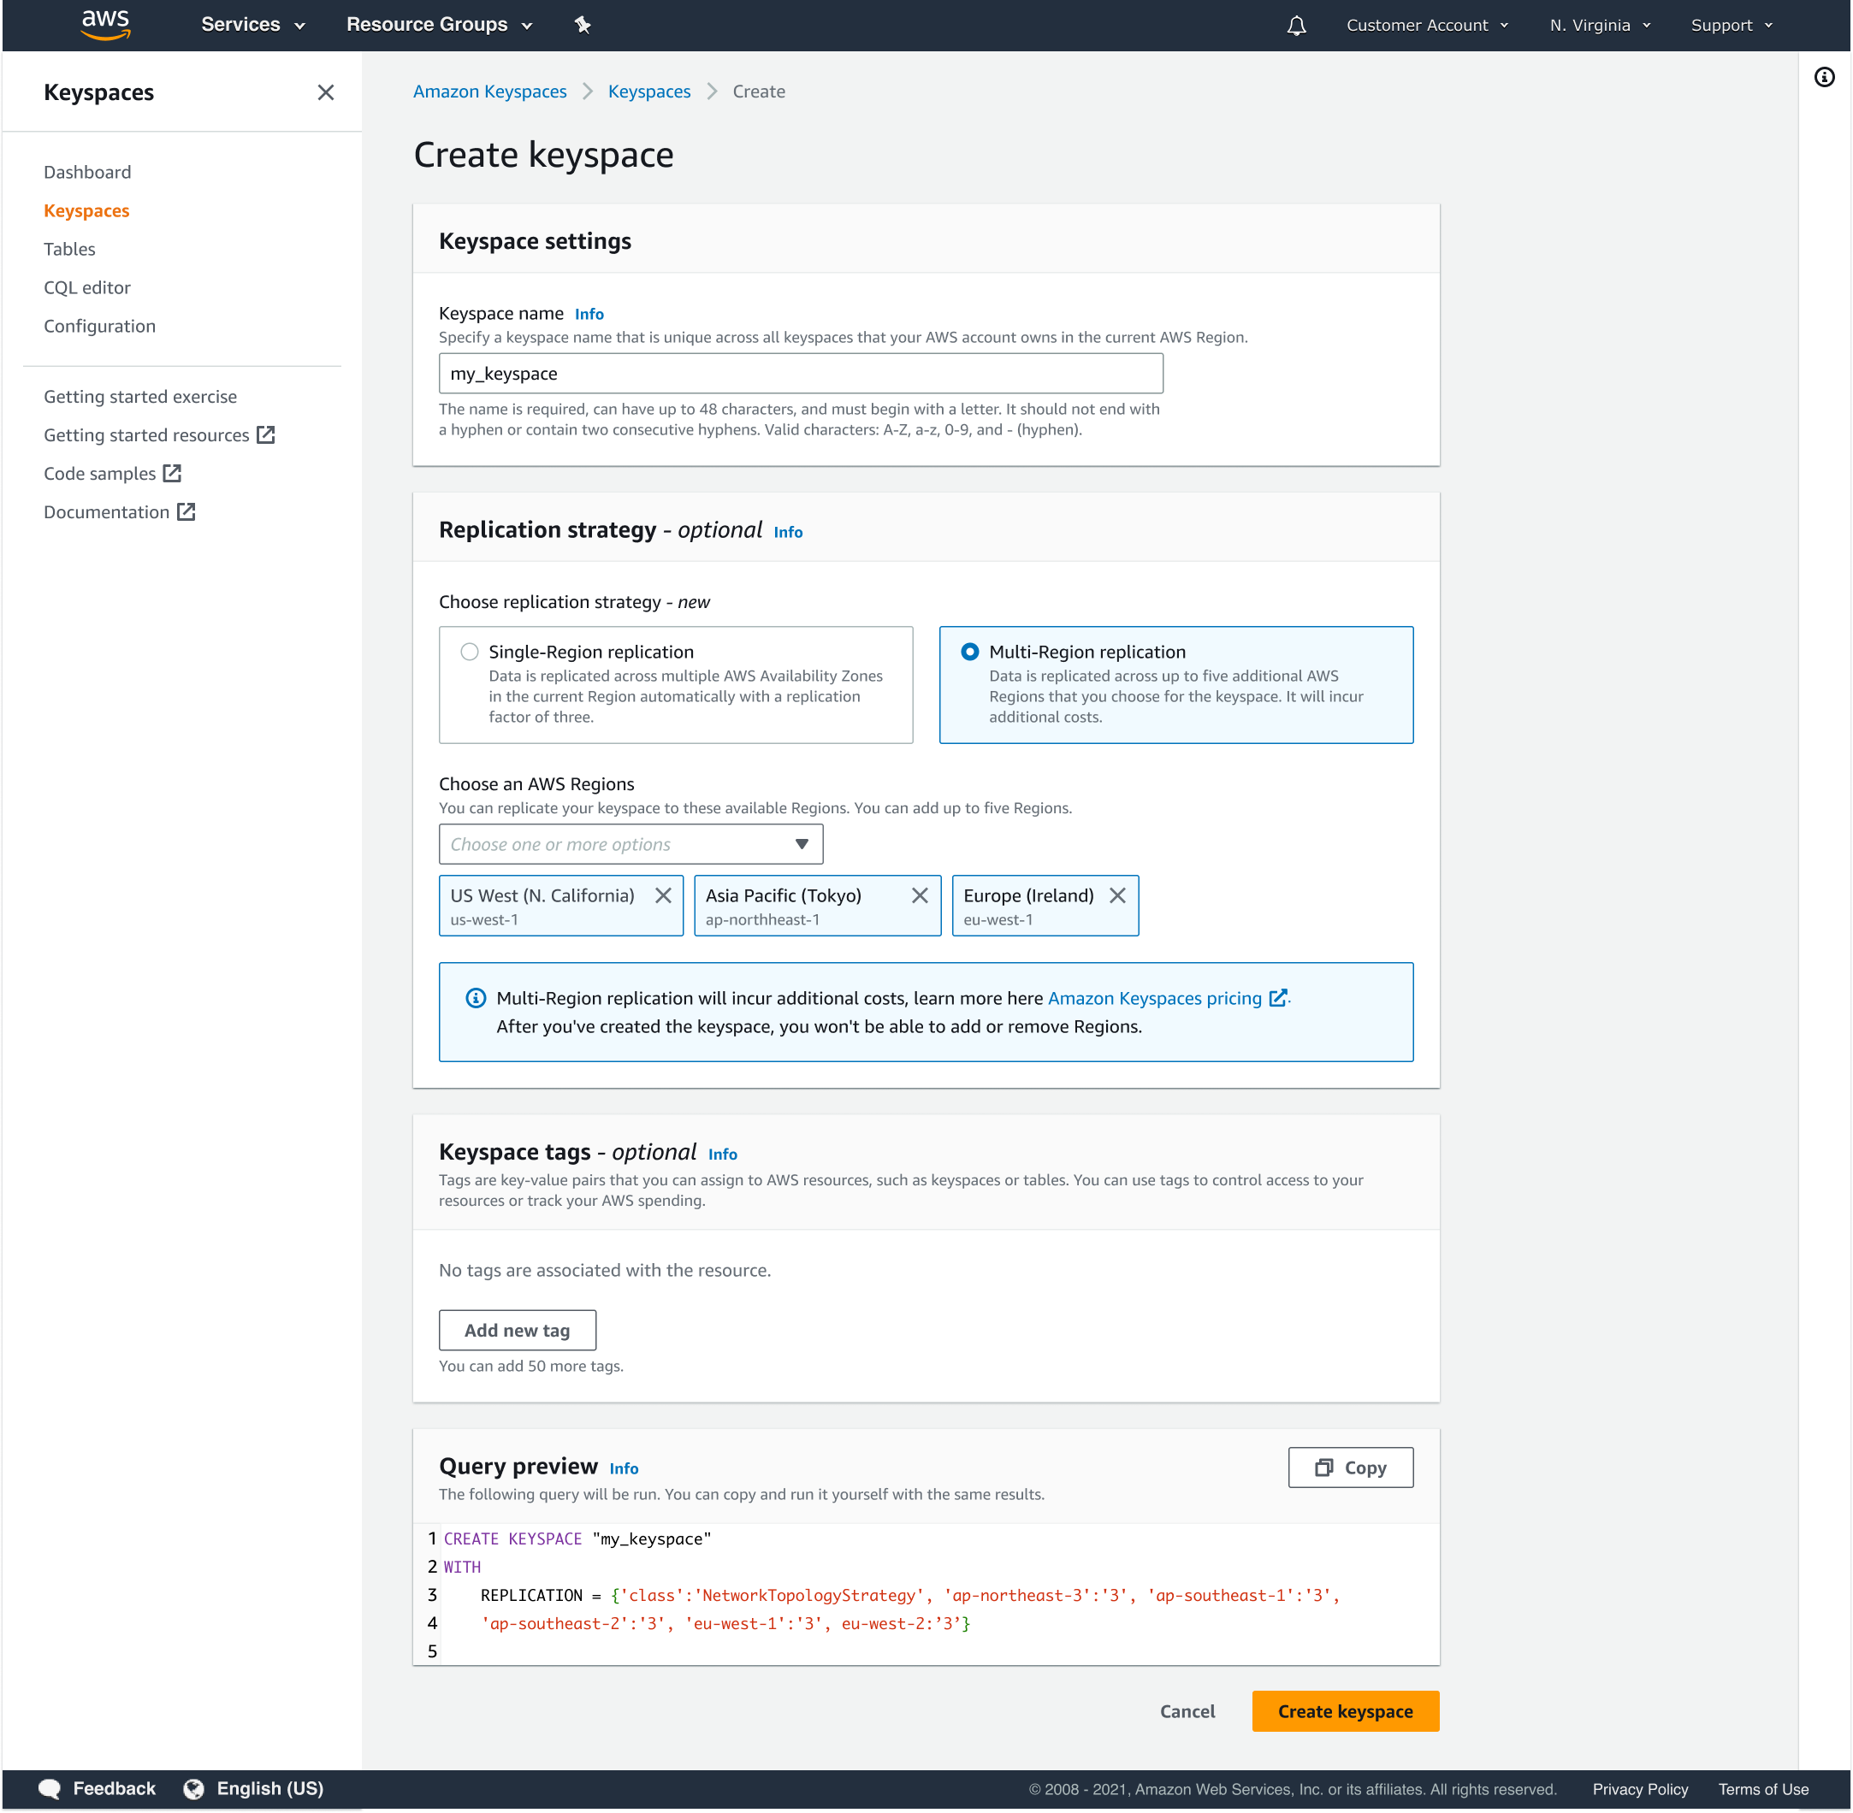Click Keyspaces breadcrumb link
Screen dimensions: 1853x1813
(x=649, y=92)
